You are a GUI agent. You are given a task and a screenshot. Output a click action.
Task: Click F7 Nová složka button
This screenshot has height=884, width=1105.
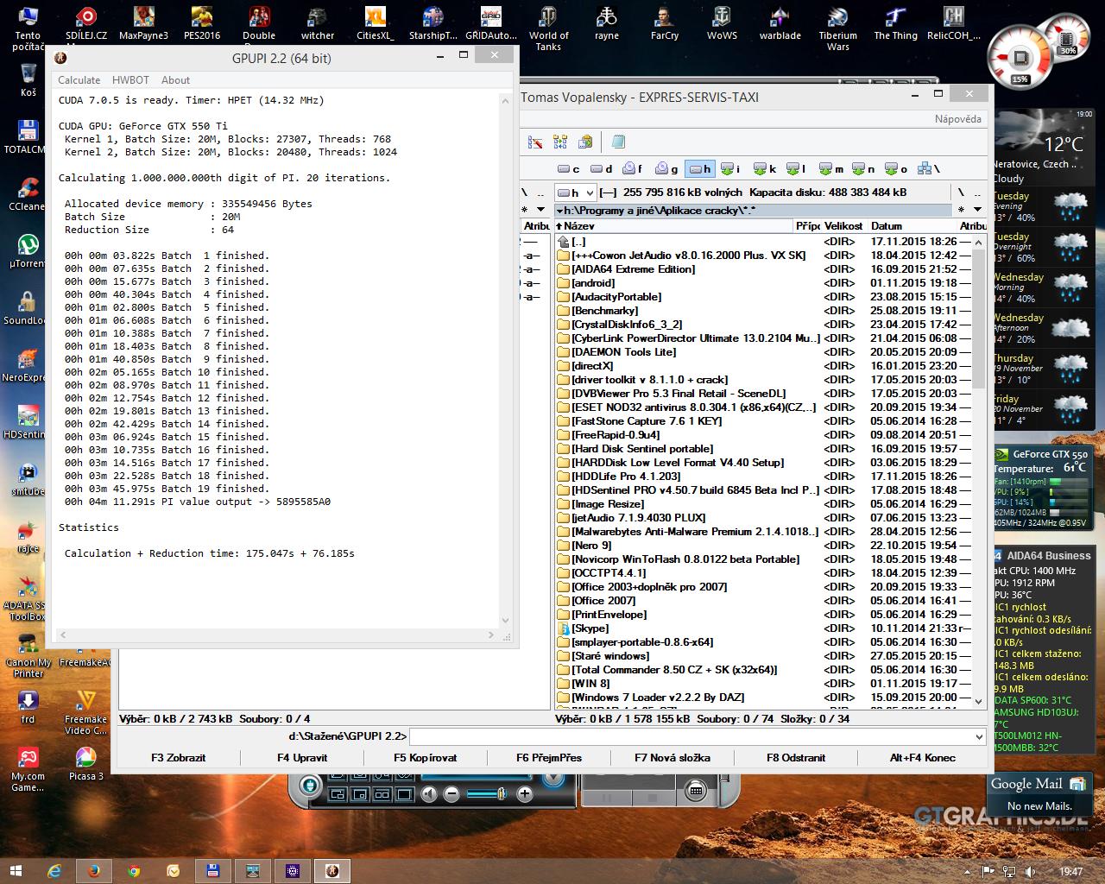672,758
